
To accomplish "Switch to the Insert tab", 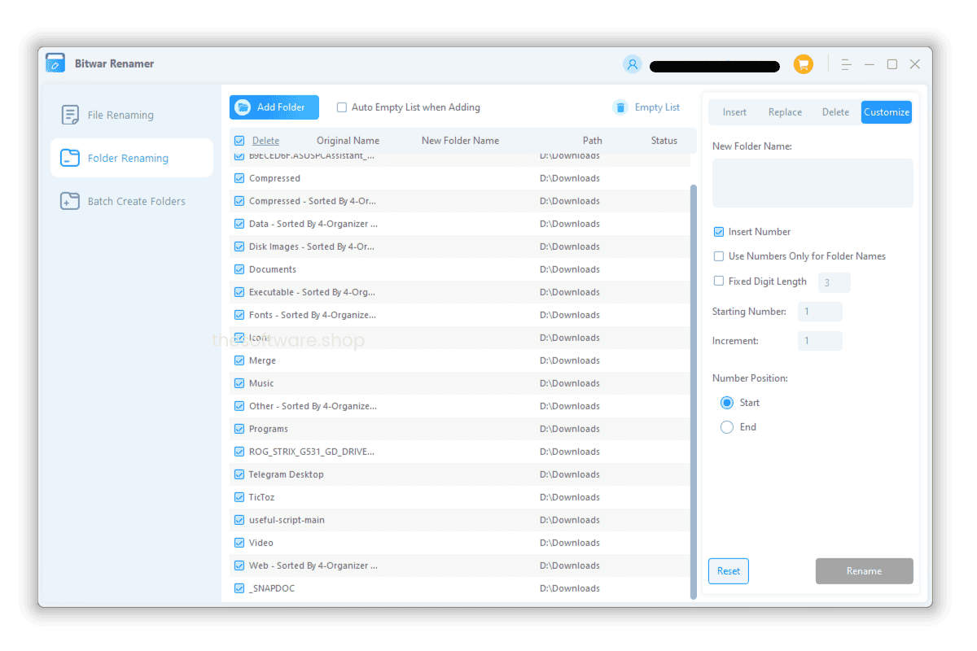I will (x=734, y=112).
